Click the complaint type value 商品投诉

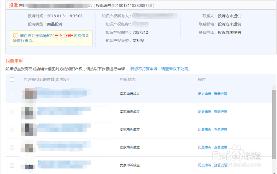click(55, 24)
